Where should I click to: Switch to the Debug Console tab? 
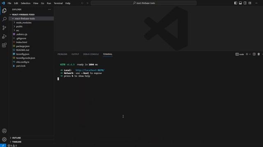pyautogui.click(x=91, y=54)
